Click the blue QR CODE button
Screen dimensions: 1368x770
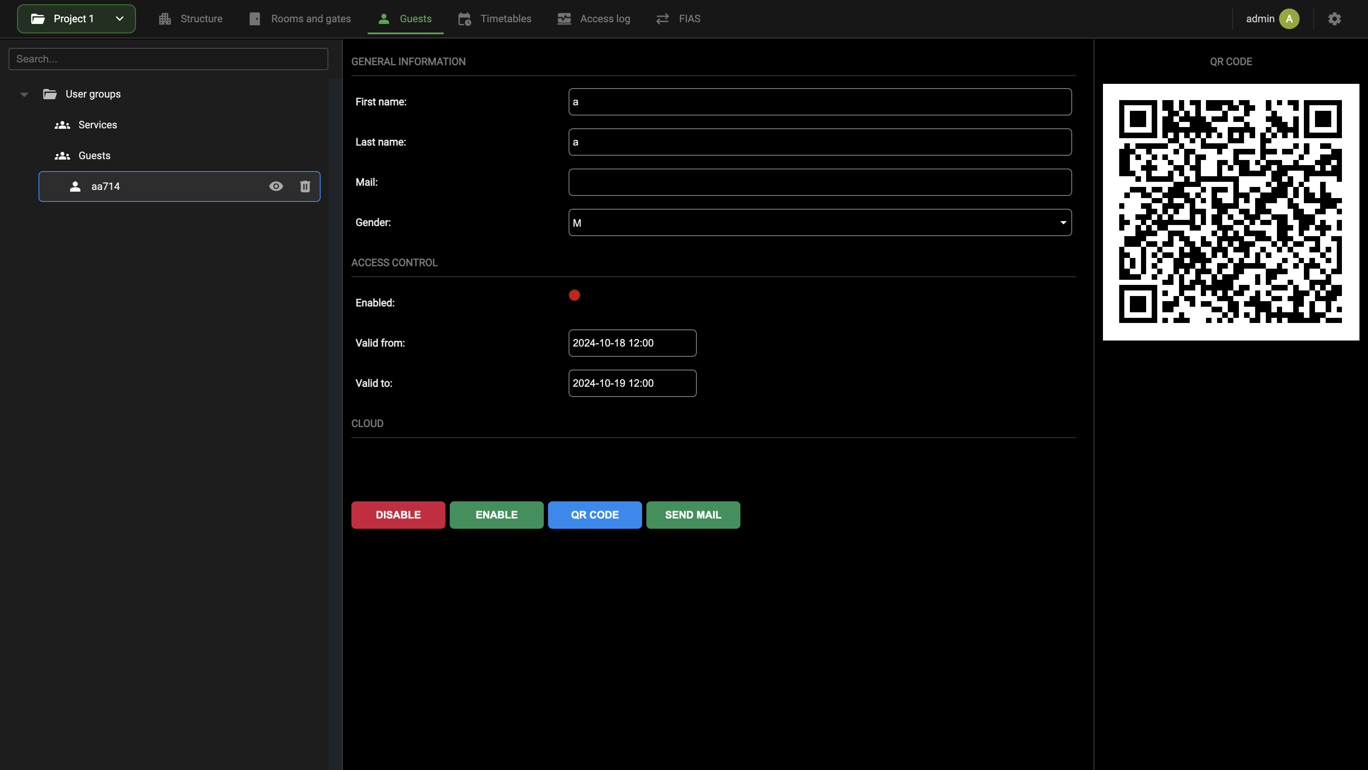click(595, 515)
